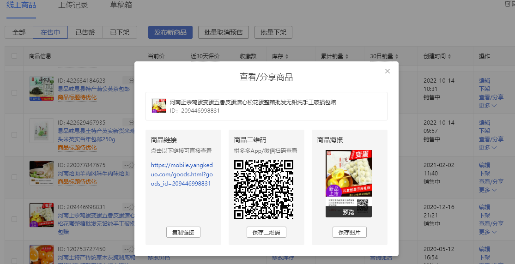The height and width of the screenshot is (264, 515).
Task: Click 近30天评价 column header
Action: [205, 56]
